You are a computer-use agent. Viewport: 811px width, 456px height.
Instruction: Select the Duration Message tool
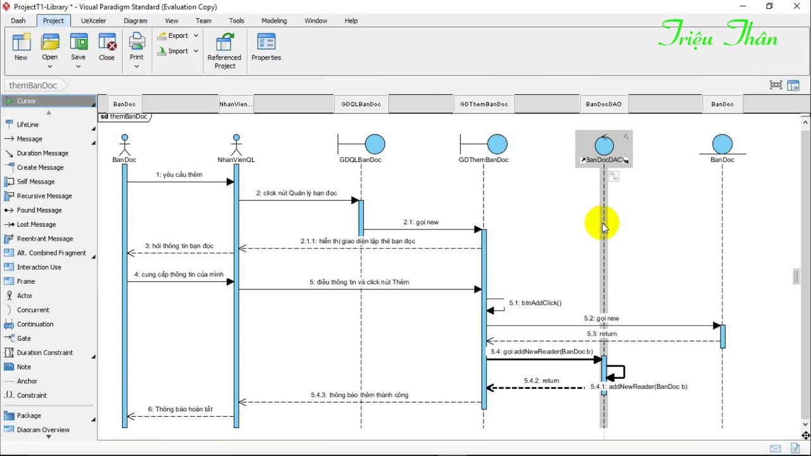[42, 153]
